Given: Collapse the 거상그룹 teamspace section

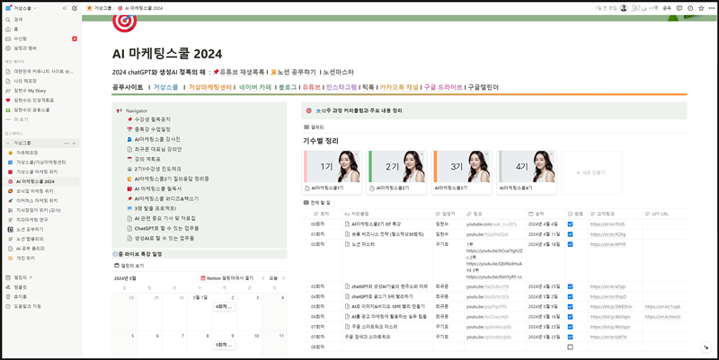Looking at the screenshot, I should point(6,143).
